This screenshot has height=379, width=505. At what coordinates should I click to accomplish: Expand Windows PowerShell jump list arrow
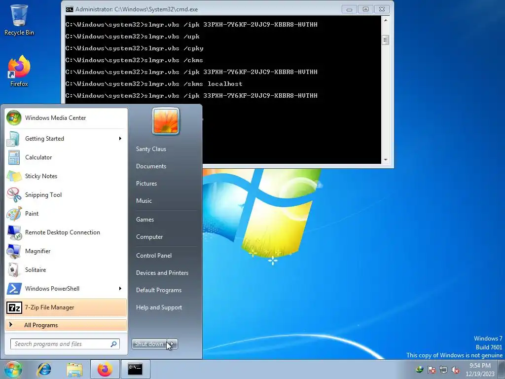120,288
